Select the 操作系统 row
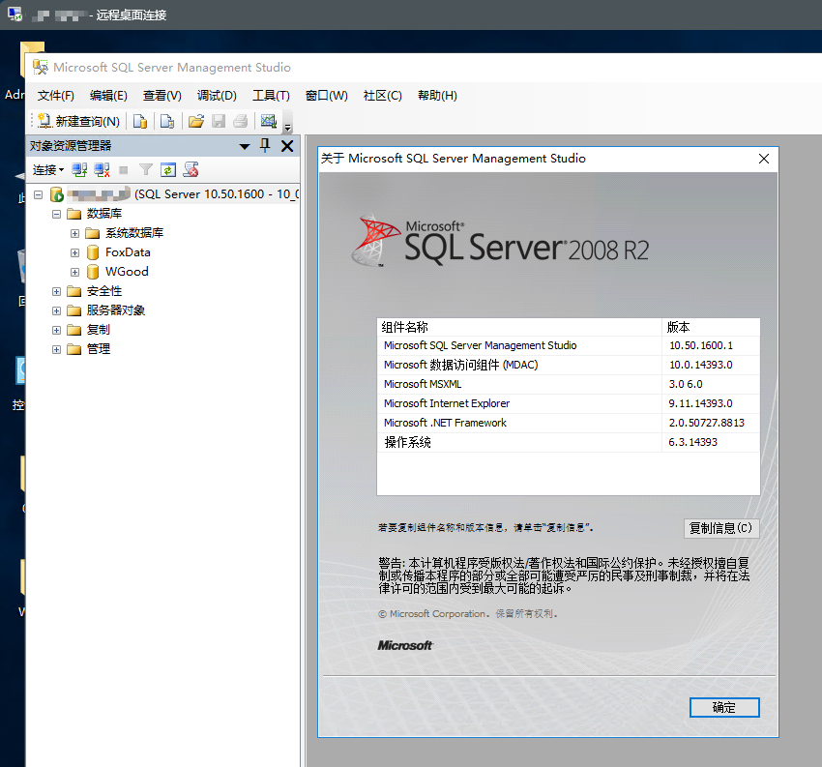Screen dimensions: 822x767 [x=569, y=442]
